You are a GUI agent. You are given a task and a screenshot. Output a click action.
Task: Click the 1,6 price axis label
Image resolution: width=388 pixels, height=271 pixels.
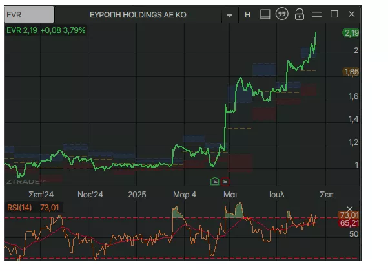[353, 96]
